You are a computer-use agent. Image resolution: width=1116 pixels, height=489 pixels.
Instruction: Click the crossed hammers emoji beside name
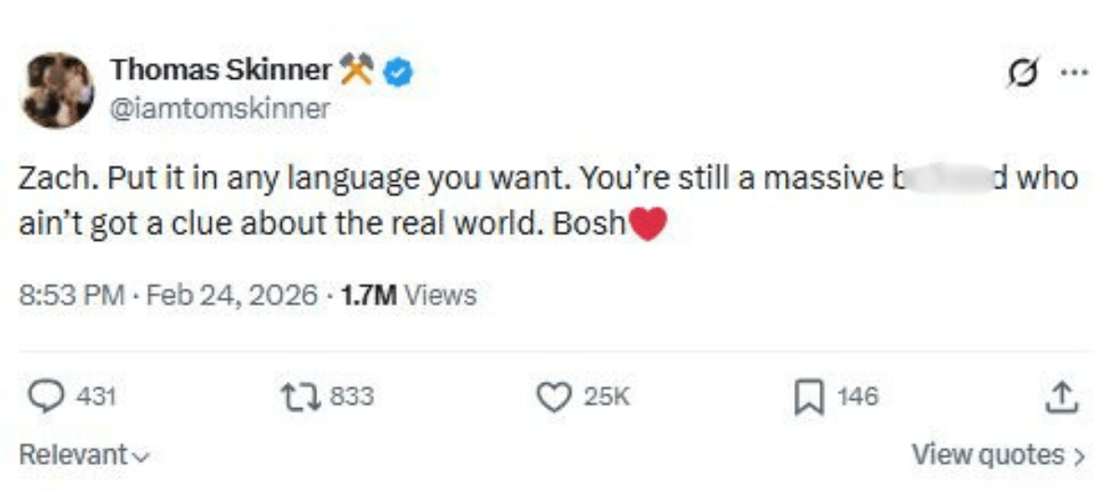pyautogui.click(x=358, y=71)
